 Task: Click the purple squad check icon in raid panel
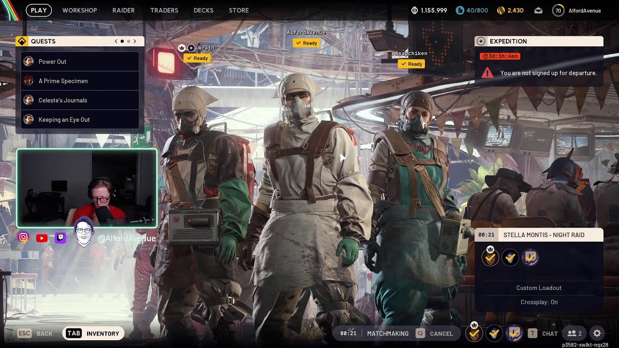(x=530, y=258)
